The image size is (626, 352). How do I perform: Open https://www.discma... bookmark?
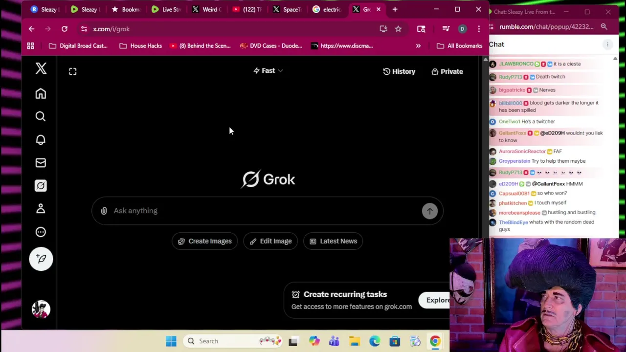342,46
